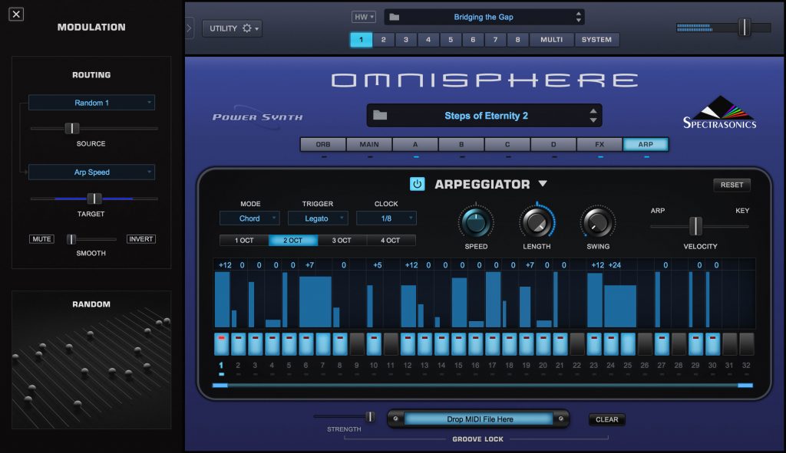
Task: Switch to the MAIN tab
Action: pos(369,144)
